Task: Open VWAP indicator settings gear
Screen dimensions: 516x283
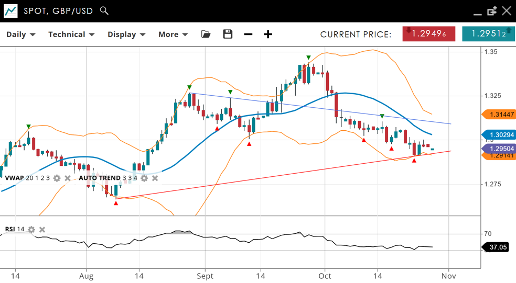Action: (57, 178)
